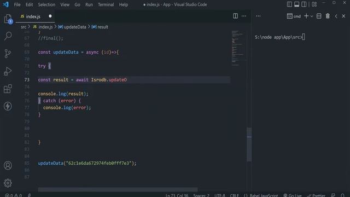The height and width of the screenshot is (197, 350).
Task: Expand the new terminal profile dropdown arrow
Action: (312, 16)
